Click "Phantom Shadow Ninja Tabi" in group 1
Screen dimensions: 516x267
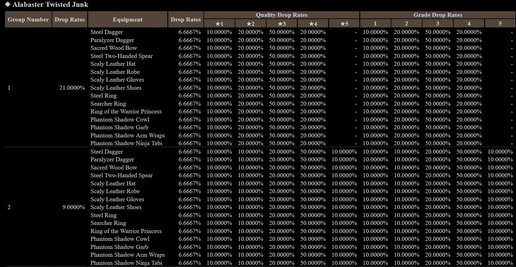click(x=126, y=143)
